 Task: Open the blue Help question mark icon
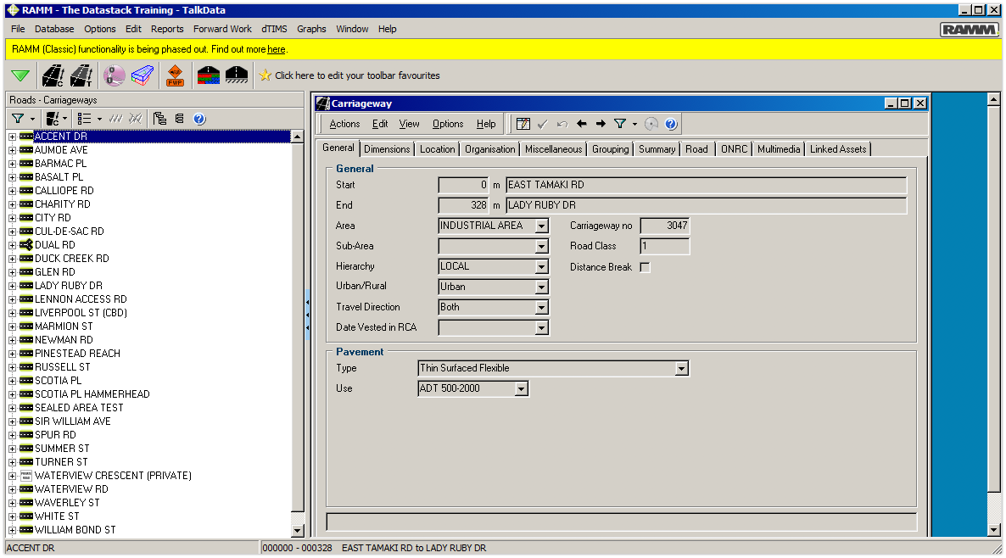pos(198,118)
